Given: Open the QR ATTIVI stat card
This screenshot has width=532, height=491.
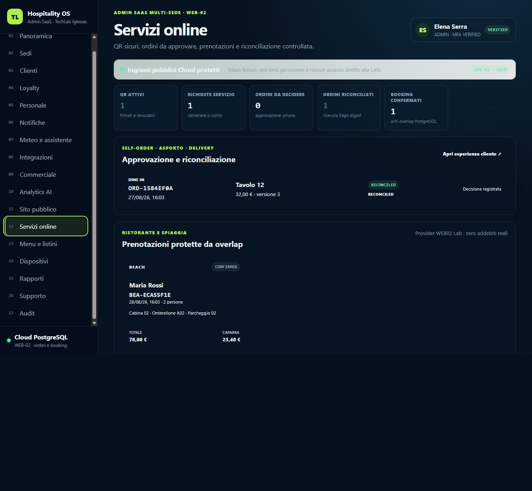Looking at the screenshot, I should (x=146, y=107).
